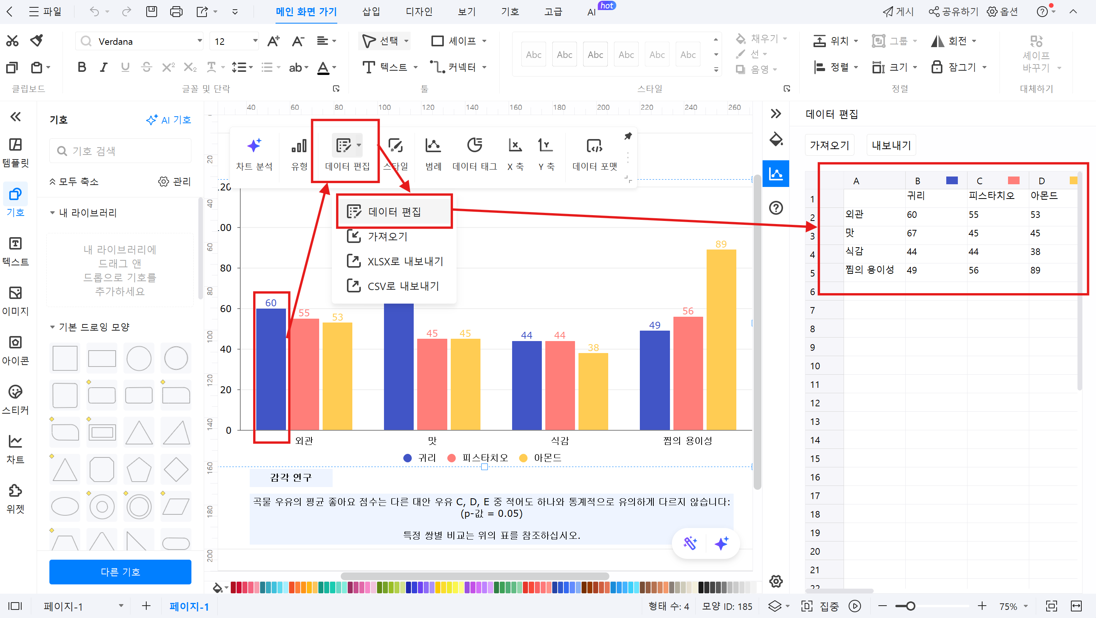Click 관리 manage button
This screenshot has height=618, width=1096.
tap(174, 182)
